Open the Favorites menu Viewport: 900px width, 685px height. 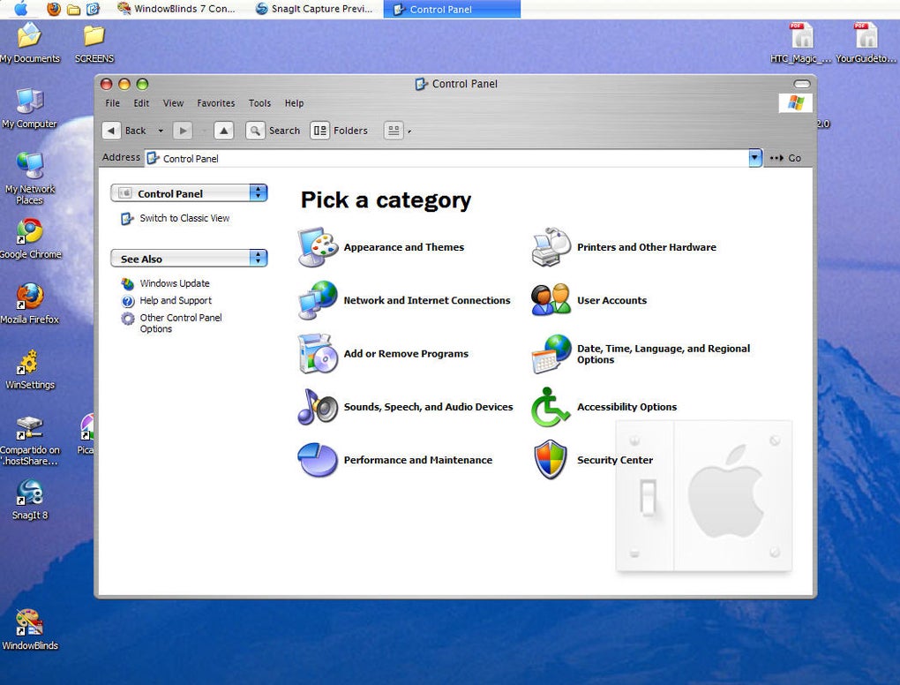(x=216, y=103)
